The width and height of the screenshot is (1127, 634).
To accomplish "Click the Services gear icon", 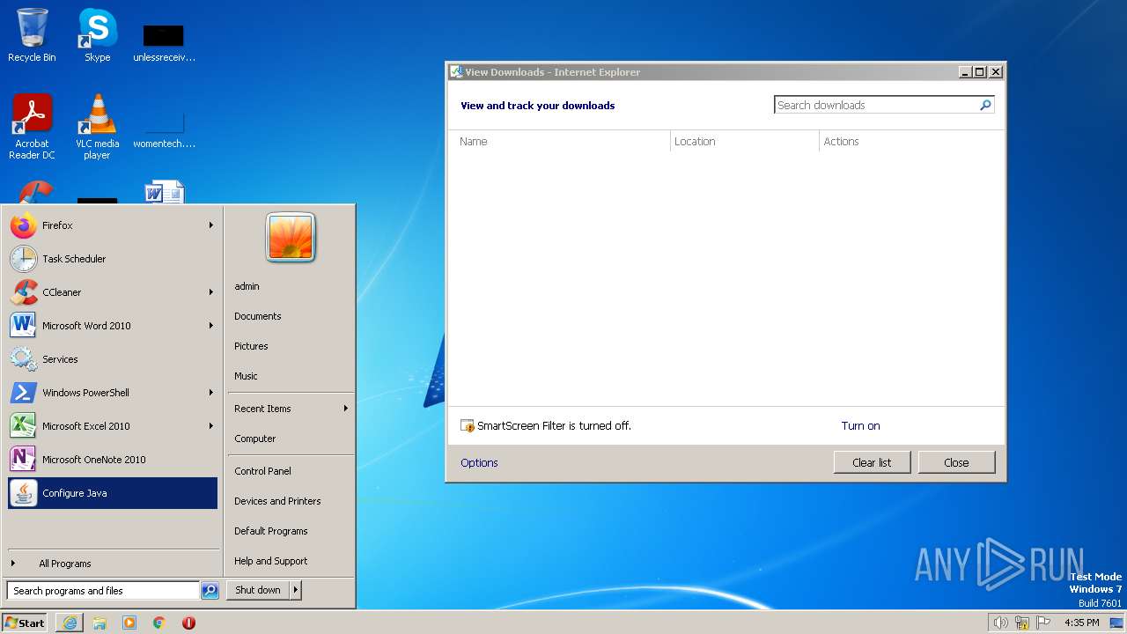I will coord(23,359).
